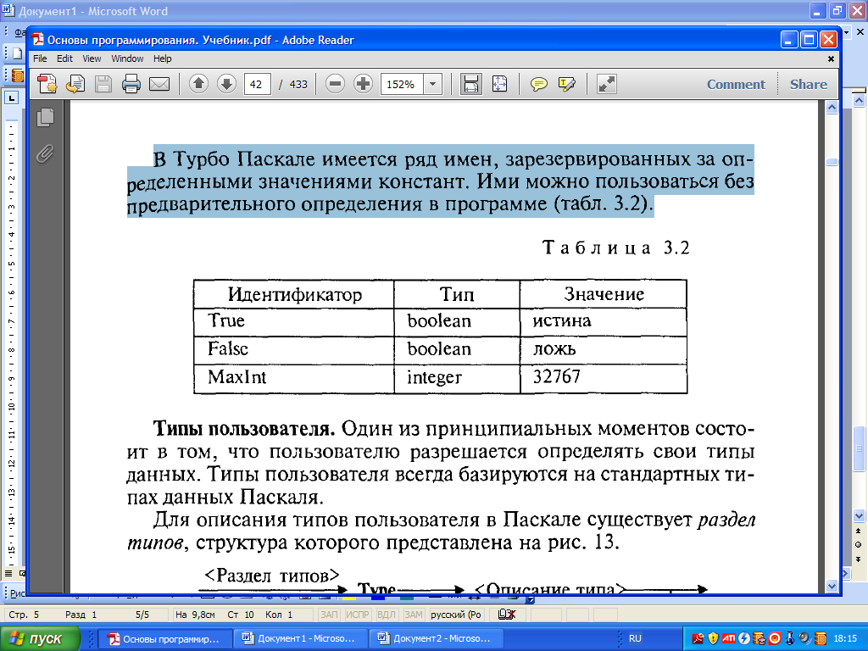Open the Share pane
This screenshot has height=651, width=868.
(808, 84)
